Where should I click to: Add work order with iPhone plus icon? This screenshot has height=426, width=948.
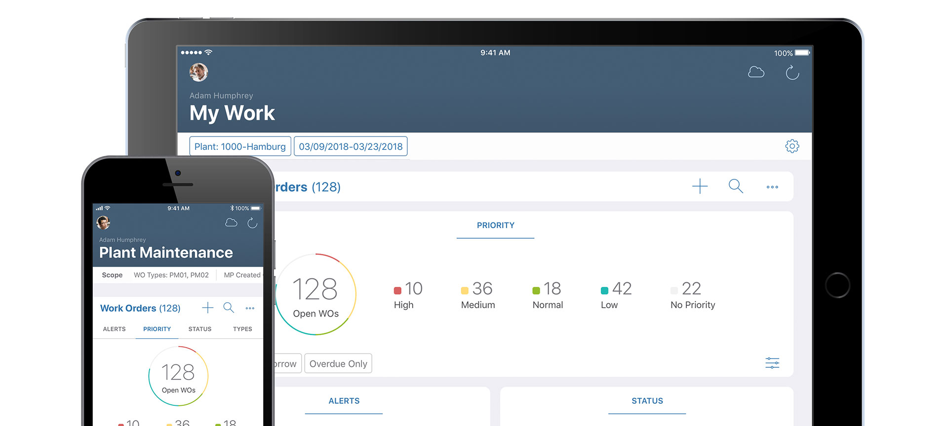(x=208, y=308)
